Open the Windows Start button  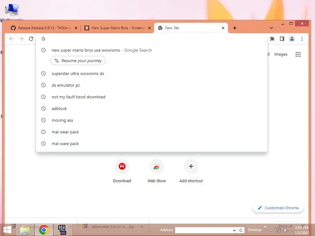pos(7,230)
